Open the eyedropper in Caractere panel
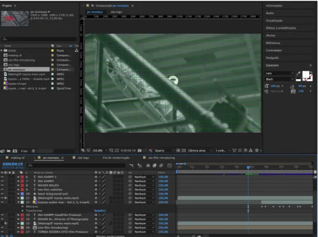Screen dimensions: 318x237 tap(298, 73)
